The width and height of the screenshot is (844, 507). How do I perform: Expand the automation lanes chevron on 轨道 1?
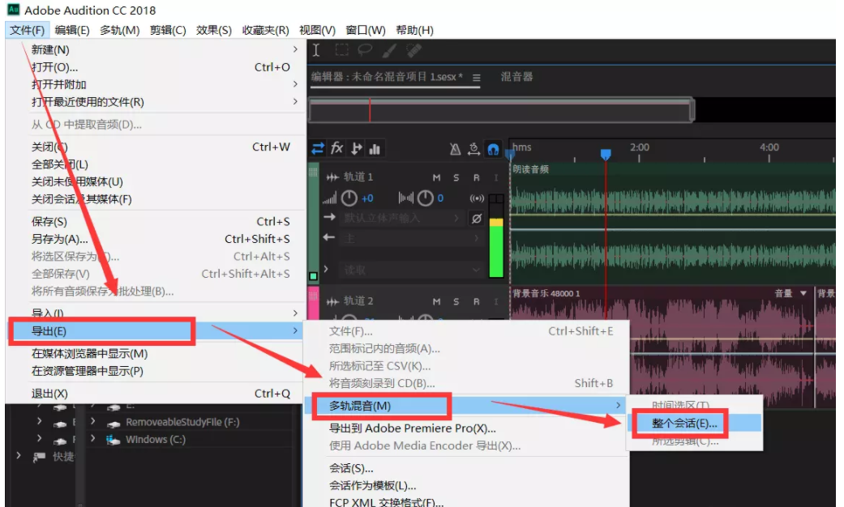click(326, 269)
